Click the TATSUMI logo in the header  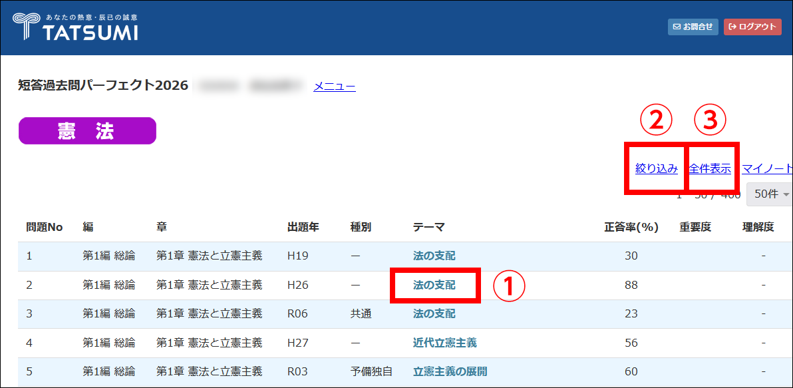pyautogui.click(x=75, y=27)
